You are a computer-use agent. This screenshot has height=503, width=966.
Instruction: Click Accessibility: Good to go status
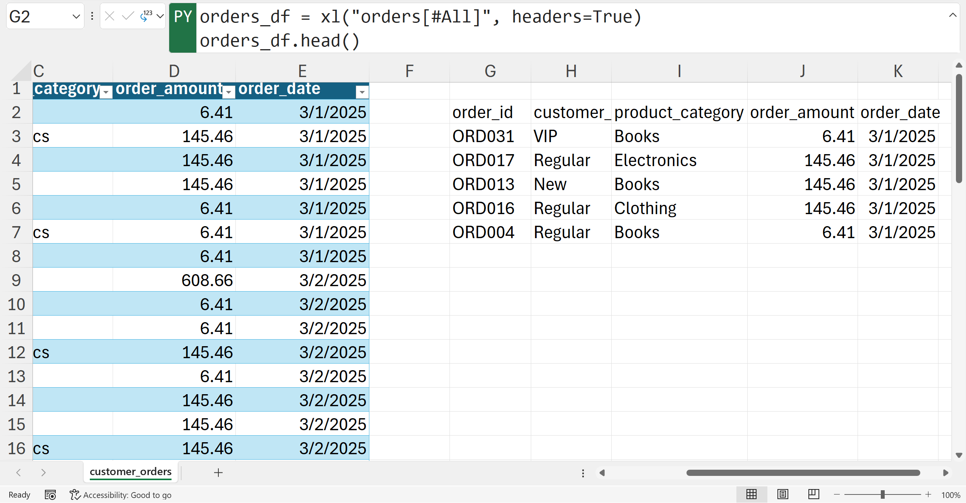(x=121, y=495)
